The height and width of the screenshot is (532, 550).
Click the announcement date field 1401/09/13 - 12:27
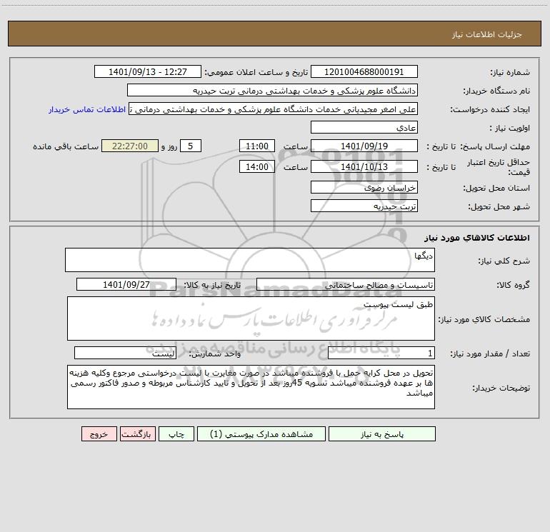(148, 71)
